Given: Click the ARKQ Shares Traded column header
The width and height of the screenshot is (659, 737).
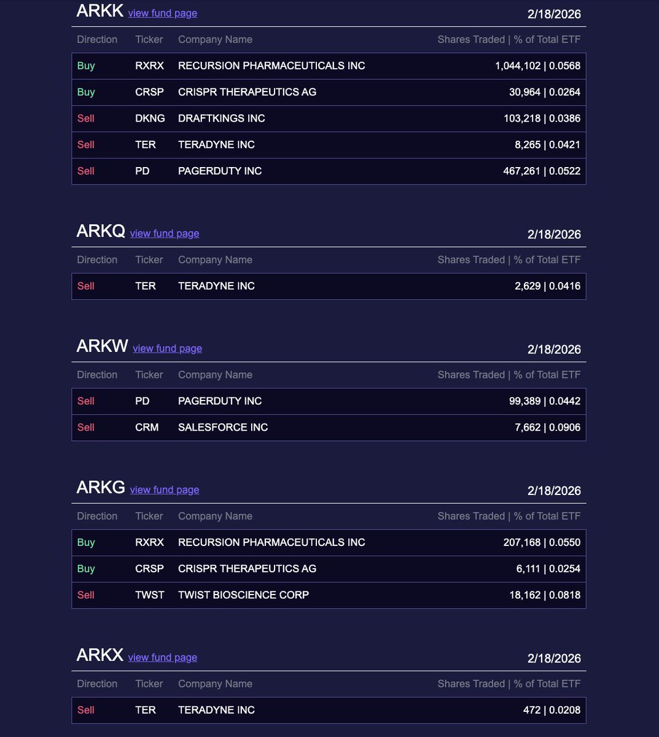Looking at the screenshot, I should click(x=470, y=260).
